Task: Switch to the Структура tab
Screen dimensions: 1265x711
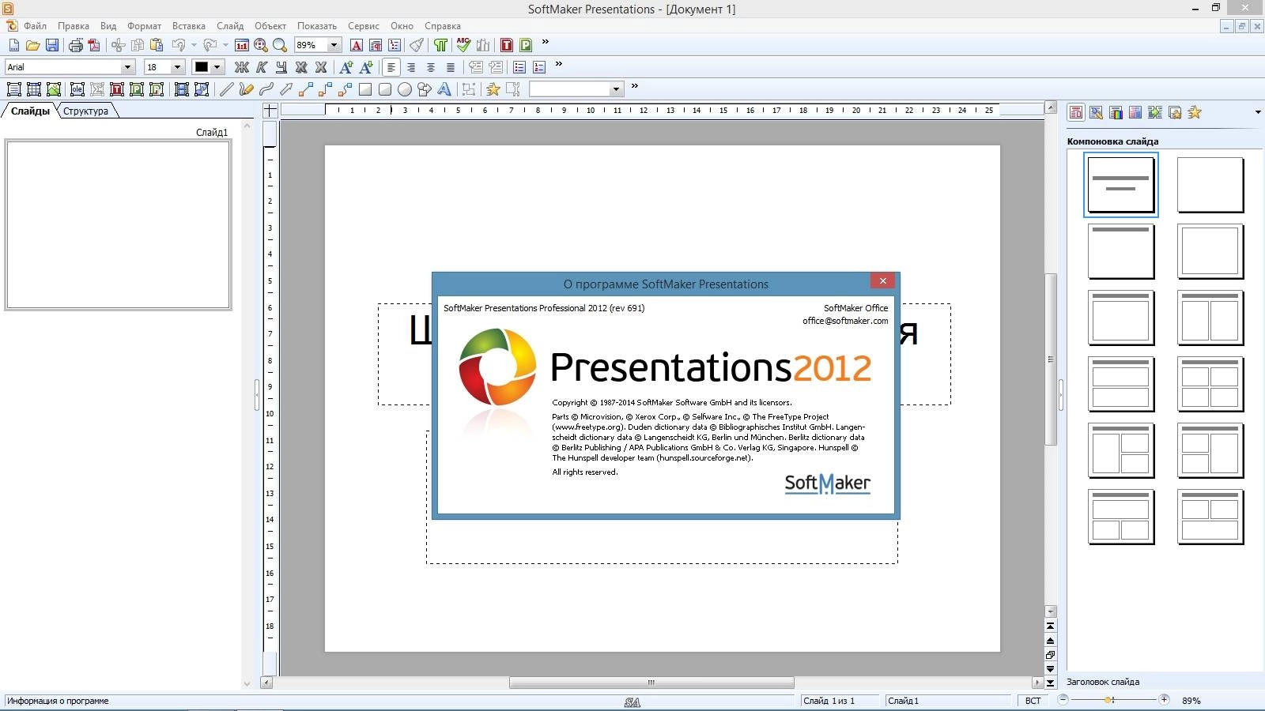Action: coord(85,111)
